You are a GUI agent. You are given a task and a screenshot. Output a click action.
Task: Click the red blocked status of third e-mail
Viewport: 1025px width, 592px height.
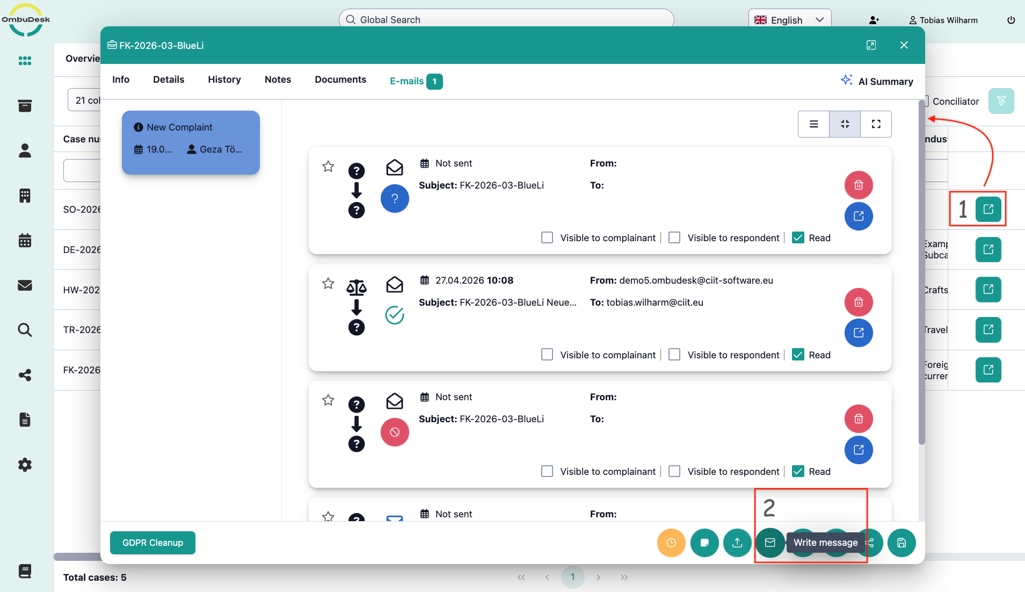click(x=395, y=432)
